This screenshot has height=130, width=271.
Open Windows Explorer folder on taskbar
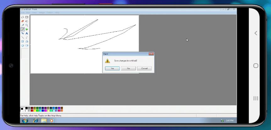(x=44, y=121)
